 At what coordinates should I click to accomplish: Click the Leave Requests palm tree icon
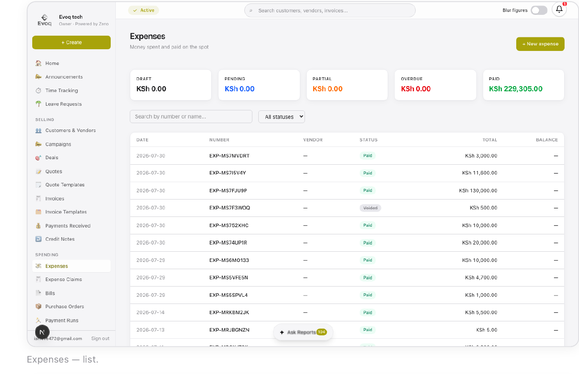[39, 104]
